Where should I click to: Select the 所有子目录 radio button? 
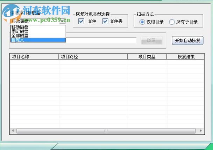tap(172, 22)
